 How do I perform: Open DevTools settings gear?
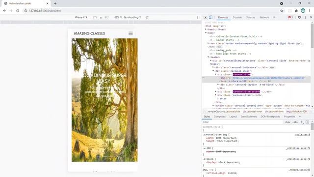coord(299,18)
